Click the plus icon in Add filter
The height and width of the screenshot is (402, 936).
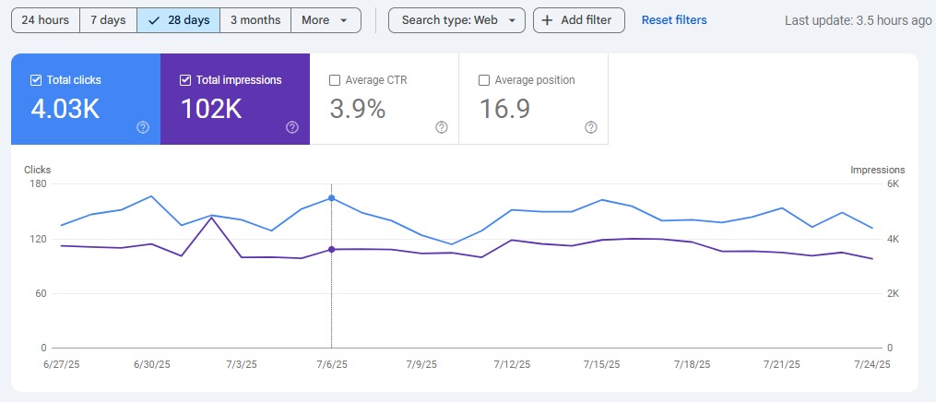(548, 20)
